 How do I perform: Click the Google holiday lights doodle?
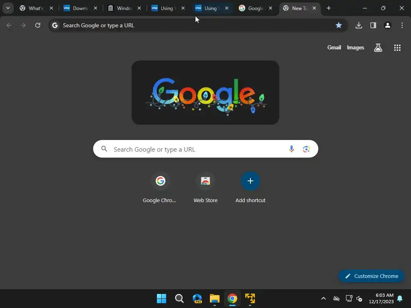[205, 93]
